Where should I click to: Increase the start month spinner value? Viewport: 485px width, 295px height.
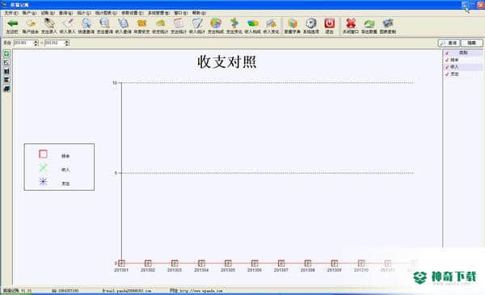pyautogui.click(x=36, y=41)
